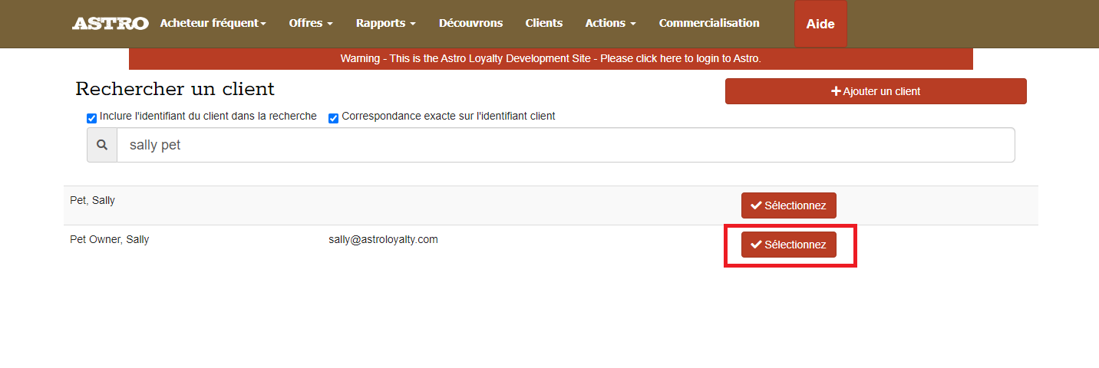The width and height of the screenshot is (1099, 368).
Task: Select Commercialisation in the navigation bar
Action: (x=708, y=23)
